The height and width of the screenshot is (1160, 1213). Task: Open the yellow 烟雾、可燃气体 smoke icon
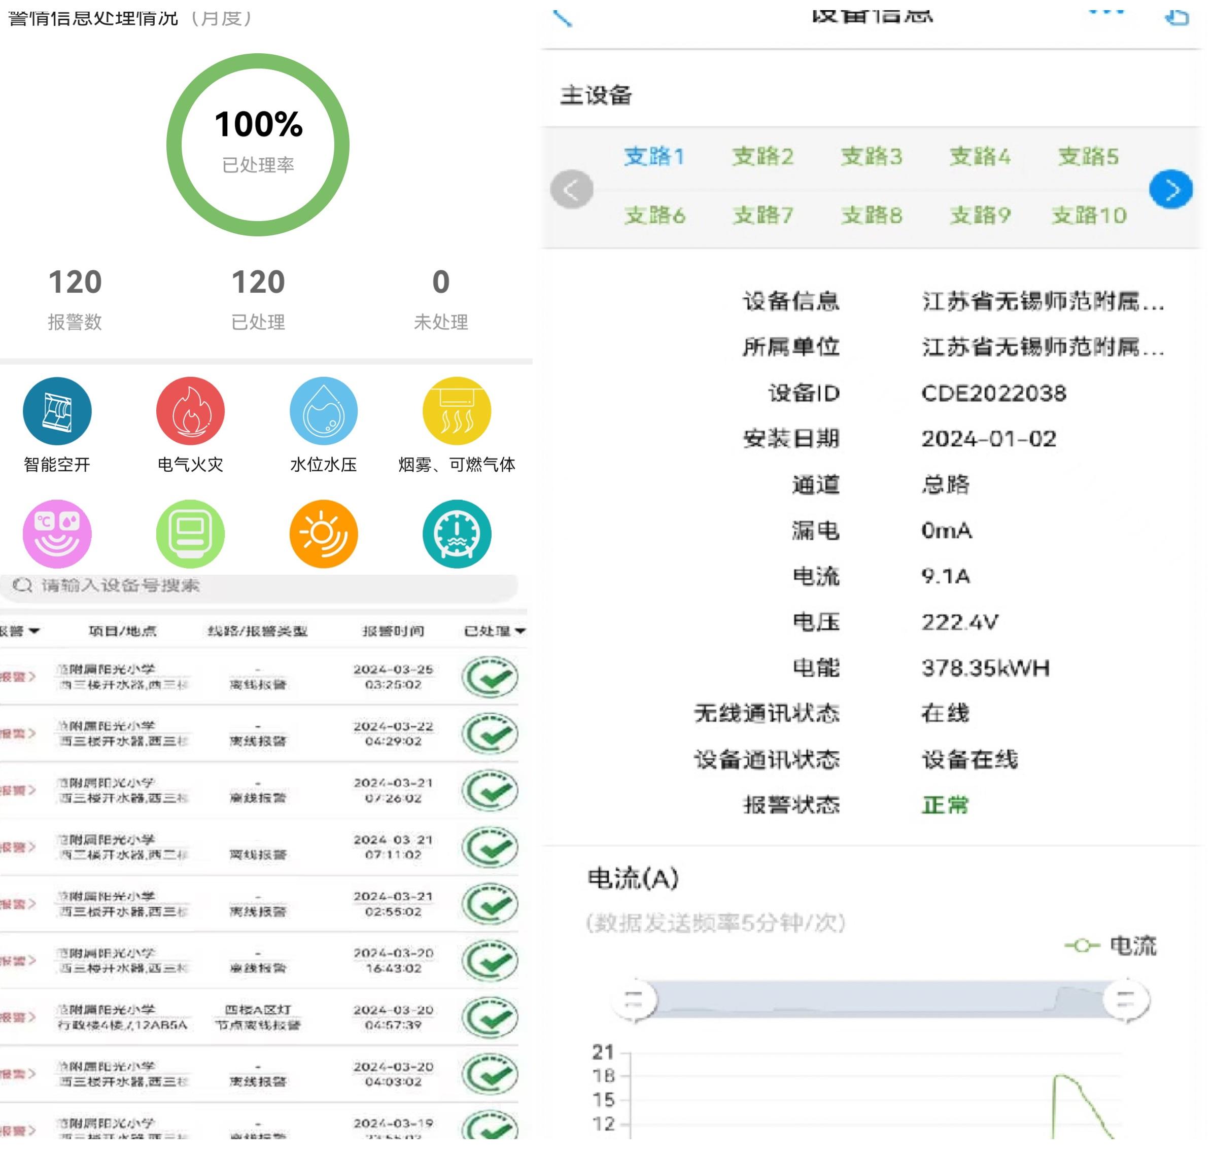point(457,411)
